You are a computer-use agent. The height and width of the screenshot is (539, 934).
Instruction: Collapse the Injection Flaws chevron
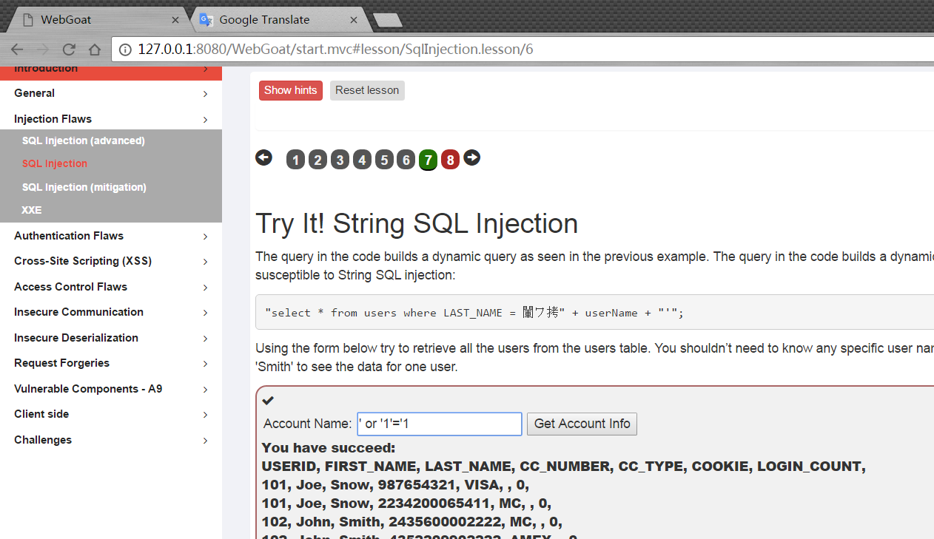pyautogui.click(x=205, y=120)
